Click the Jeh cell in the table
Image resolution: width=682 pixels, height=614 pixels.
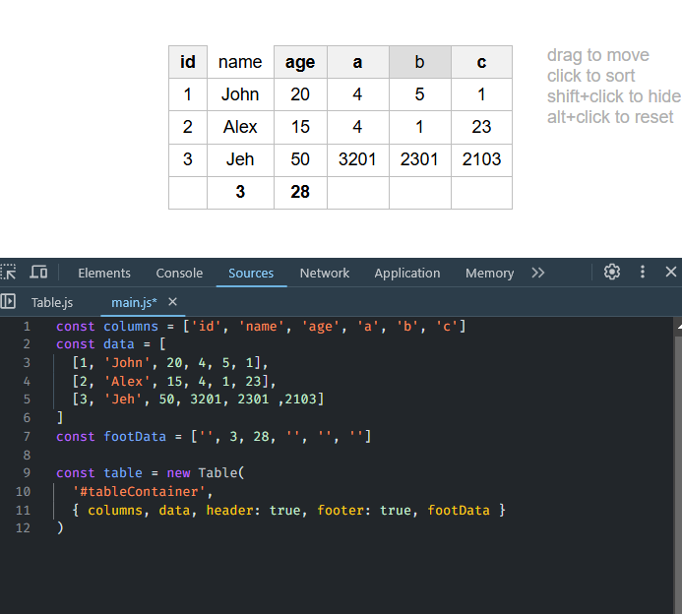coord(240,159)
